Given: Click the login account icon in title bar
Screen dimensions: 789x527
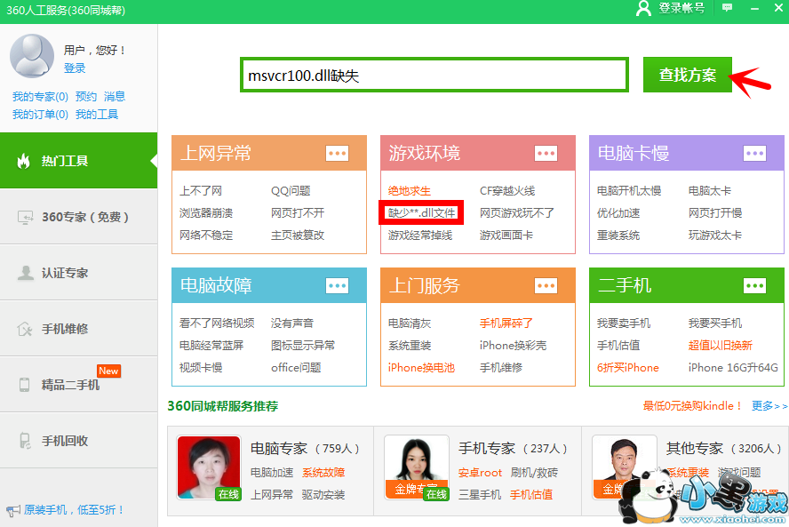Looking at the screenshot, I should click(x=644, y=8).
